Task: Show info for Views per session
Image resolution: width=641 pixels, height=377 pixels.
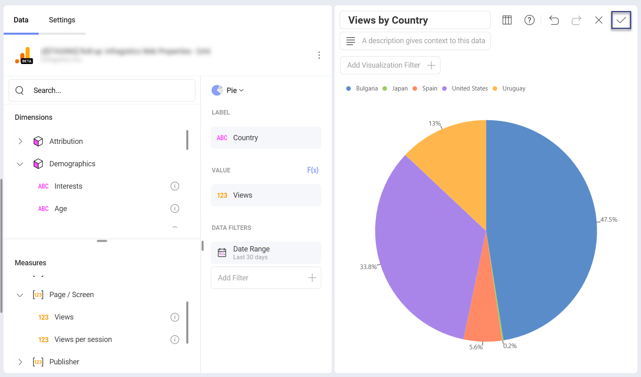Action: pos(175,340)
